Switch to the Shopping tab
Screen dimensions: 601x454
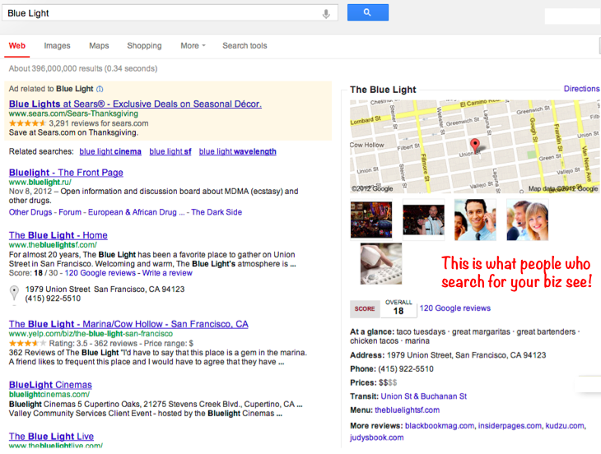[x=145, y=46]
